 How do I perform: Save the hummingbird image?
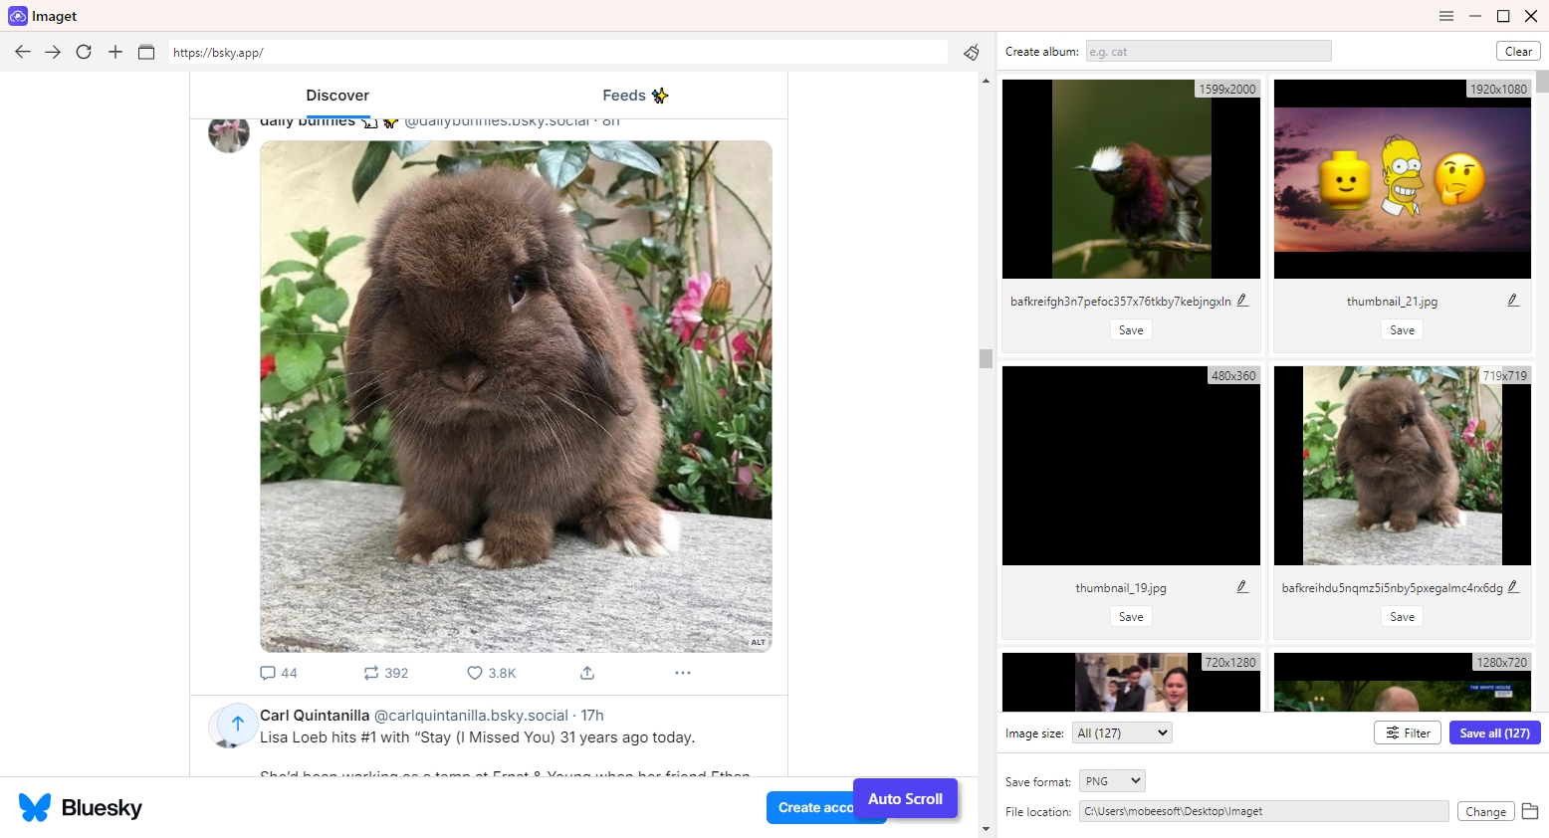pyautogui.click(x=1131, y=330)
